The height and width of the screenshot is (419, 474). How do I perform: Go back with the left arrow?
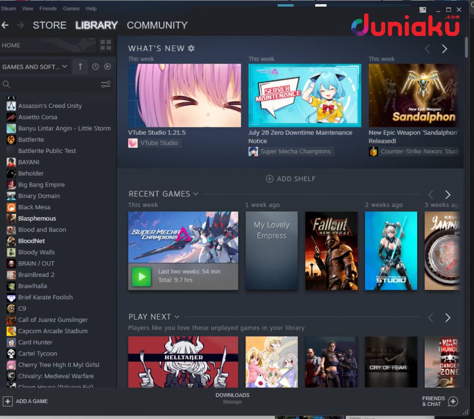click(5, 25)
